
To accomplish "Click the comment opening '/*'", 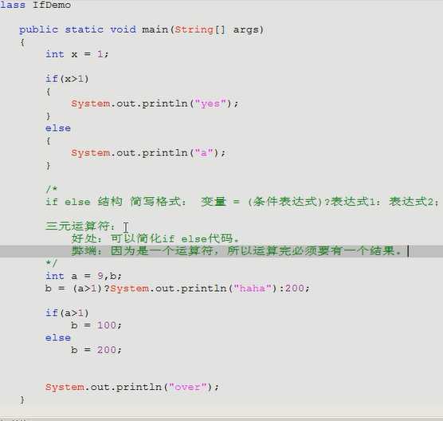I will [52, 189].
